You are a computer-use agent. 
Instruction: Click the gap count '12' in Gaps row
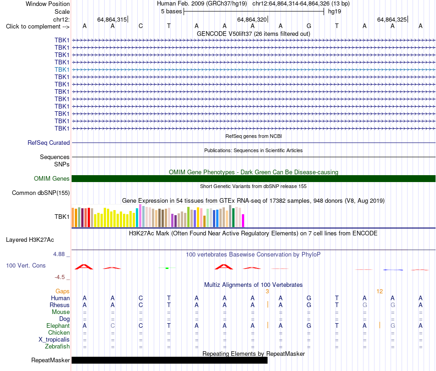pyautogui.click(x=380, y=291)
